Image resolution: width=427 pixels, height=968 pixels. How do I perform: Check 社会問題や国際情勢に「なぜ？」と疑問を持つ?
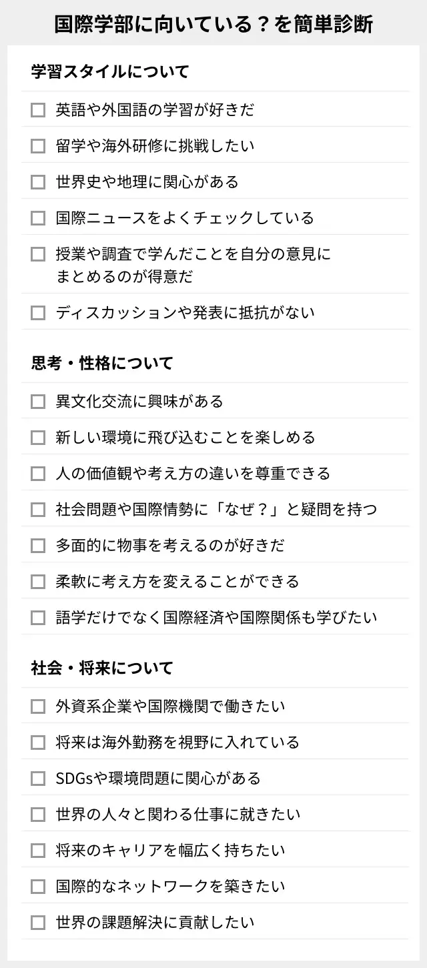coord(38,510)
